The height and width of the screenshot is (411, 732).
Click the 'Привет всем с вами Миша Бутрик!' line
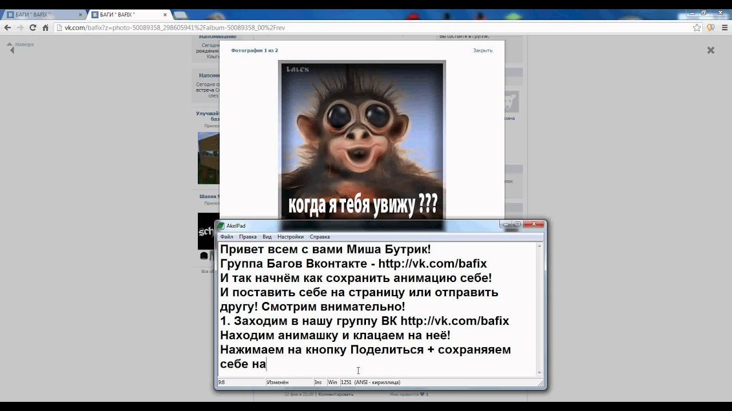pos(325,249)
